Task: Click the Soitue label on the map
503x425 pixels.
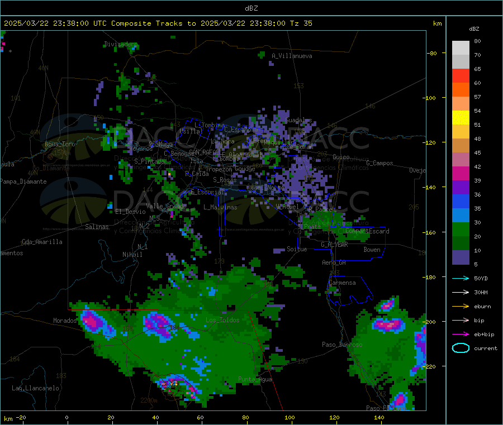Action: pos(297,249)
